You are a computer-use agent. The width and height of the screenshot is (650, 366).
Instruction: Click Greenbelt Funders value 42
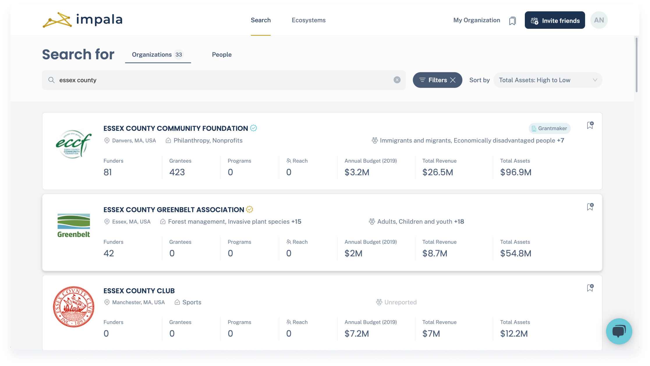109,253
